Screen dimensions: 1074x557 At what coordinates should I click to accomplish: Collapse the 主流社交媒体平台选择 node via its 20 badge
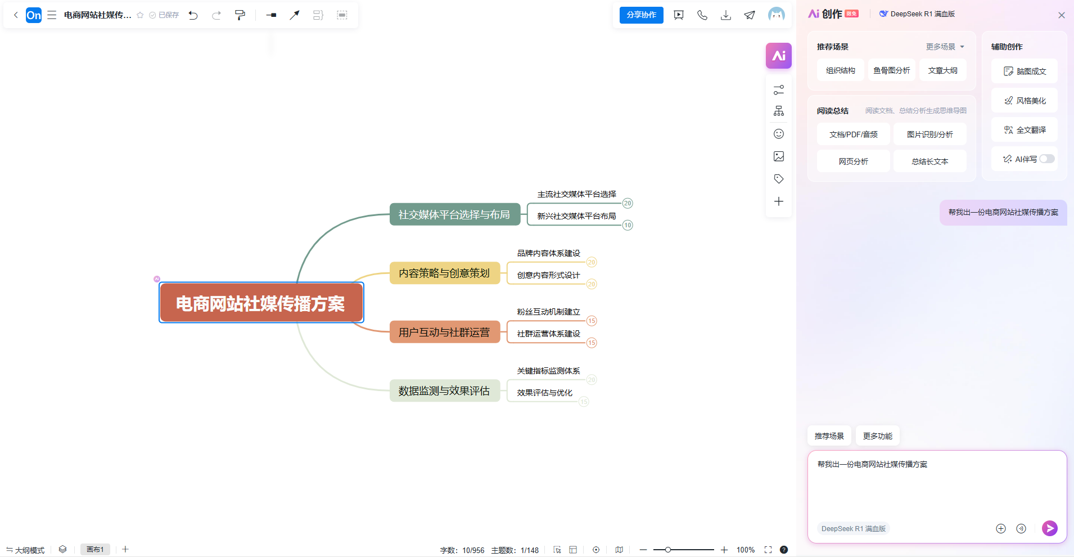[x=628, y=203]
